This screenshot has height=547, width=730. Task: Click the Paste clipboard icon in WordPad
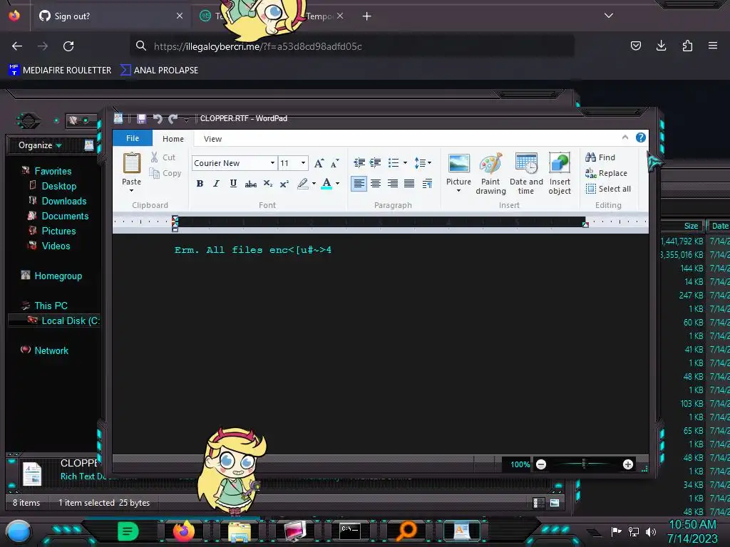pos(132,164)
